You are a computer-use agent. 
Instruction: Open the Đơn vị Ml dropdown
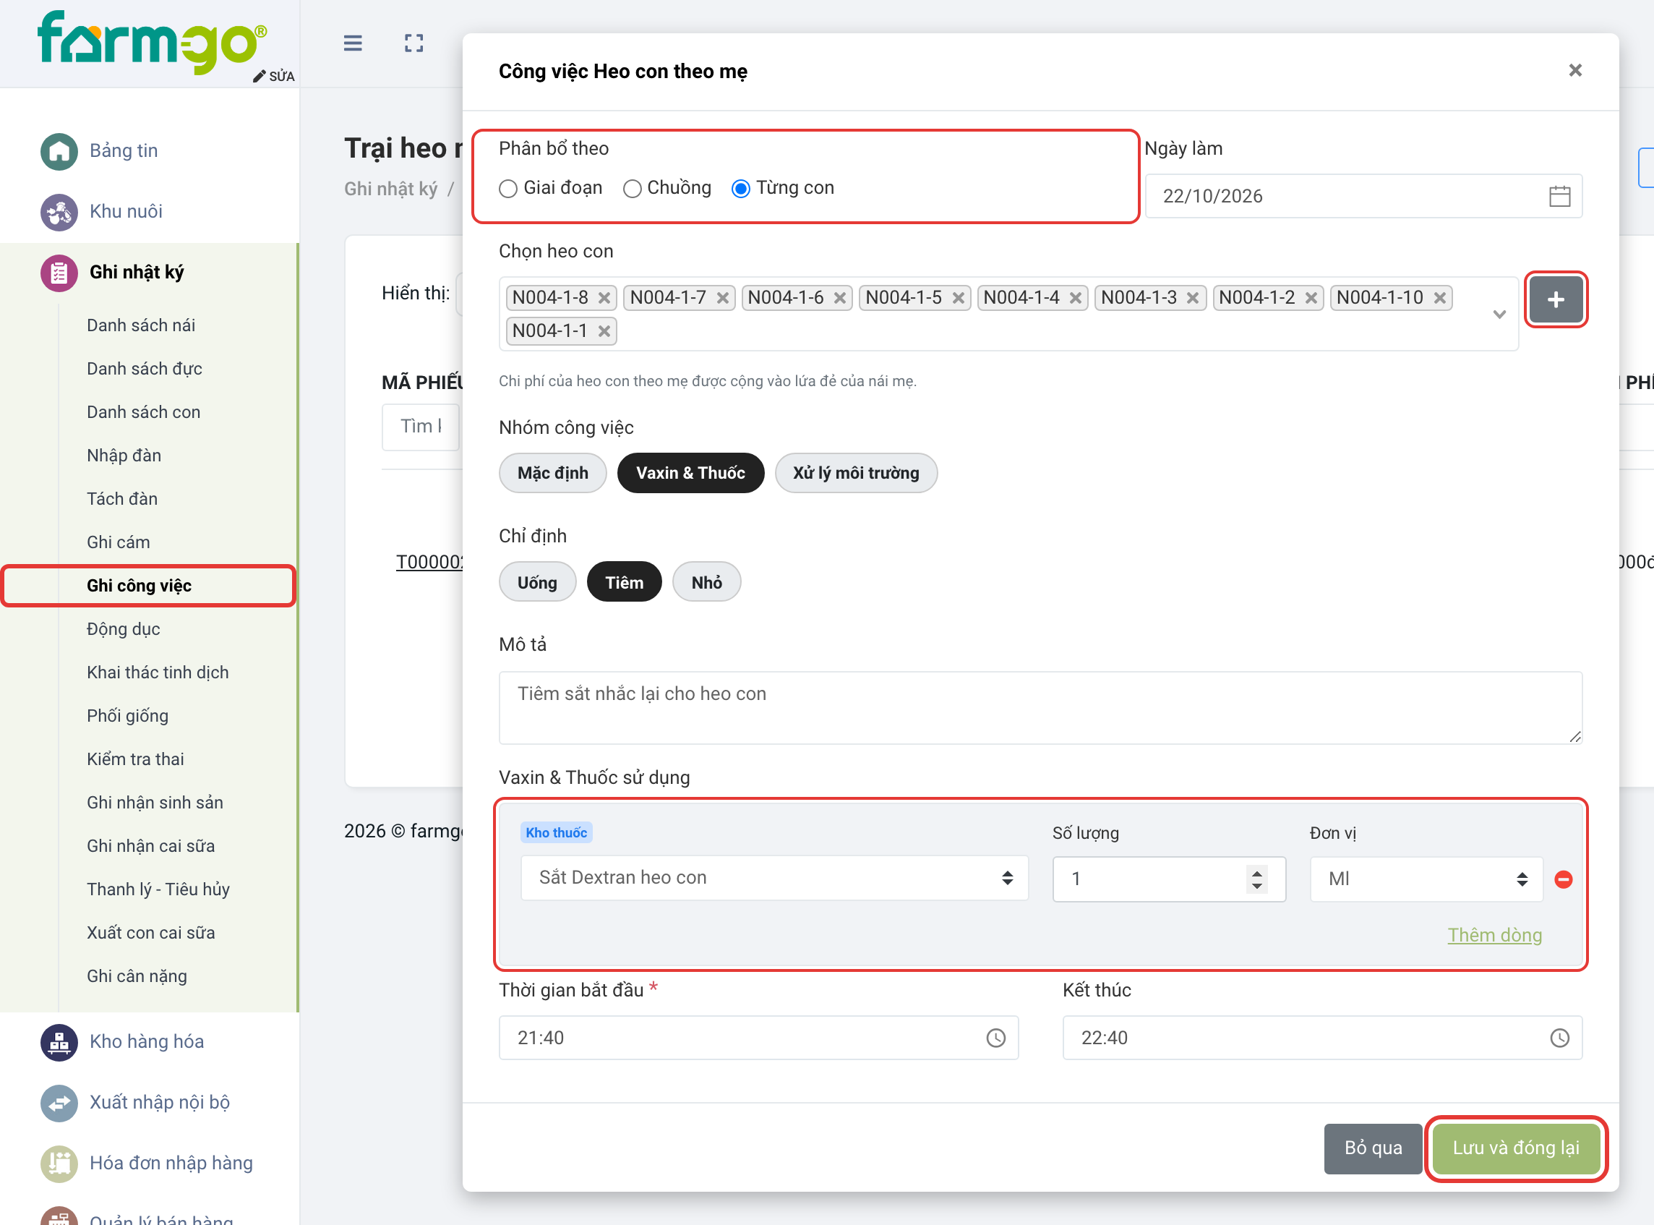(1426, 879)
